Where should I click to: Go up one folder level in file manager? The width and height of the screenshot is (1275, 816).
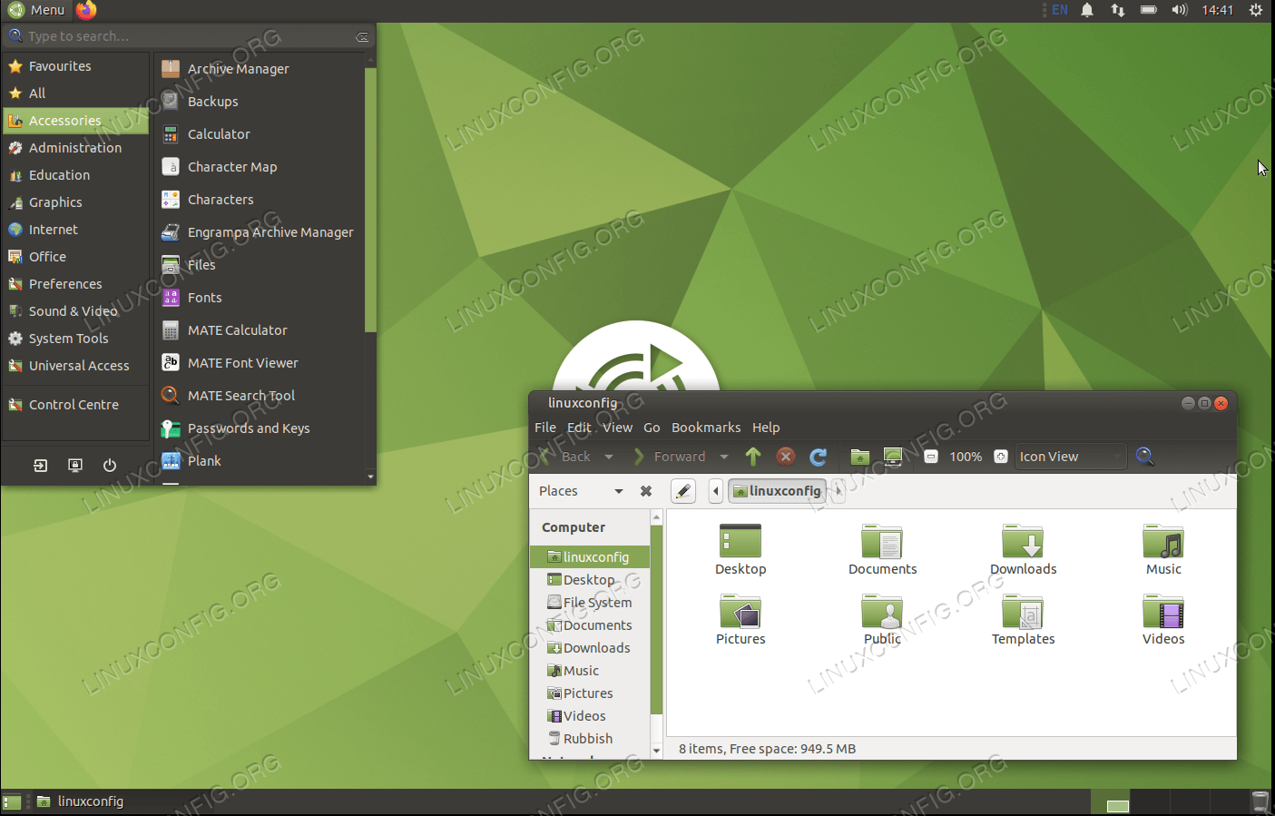tap(753, 457)
